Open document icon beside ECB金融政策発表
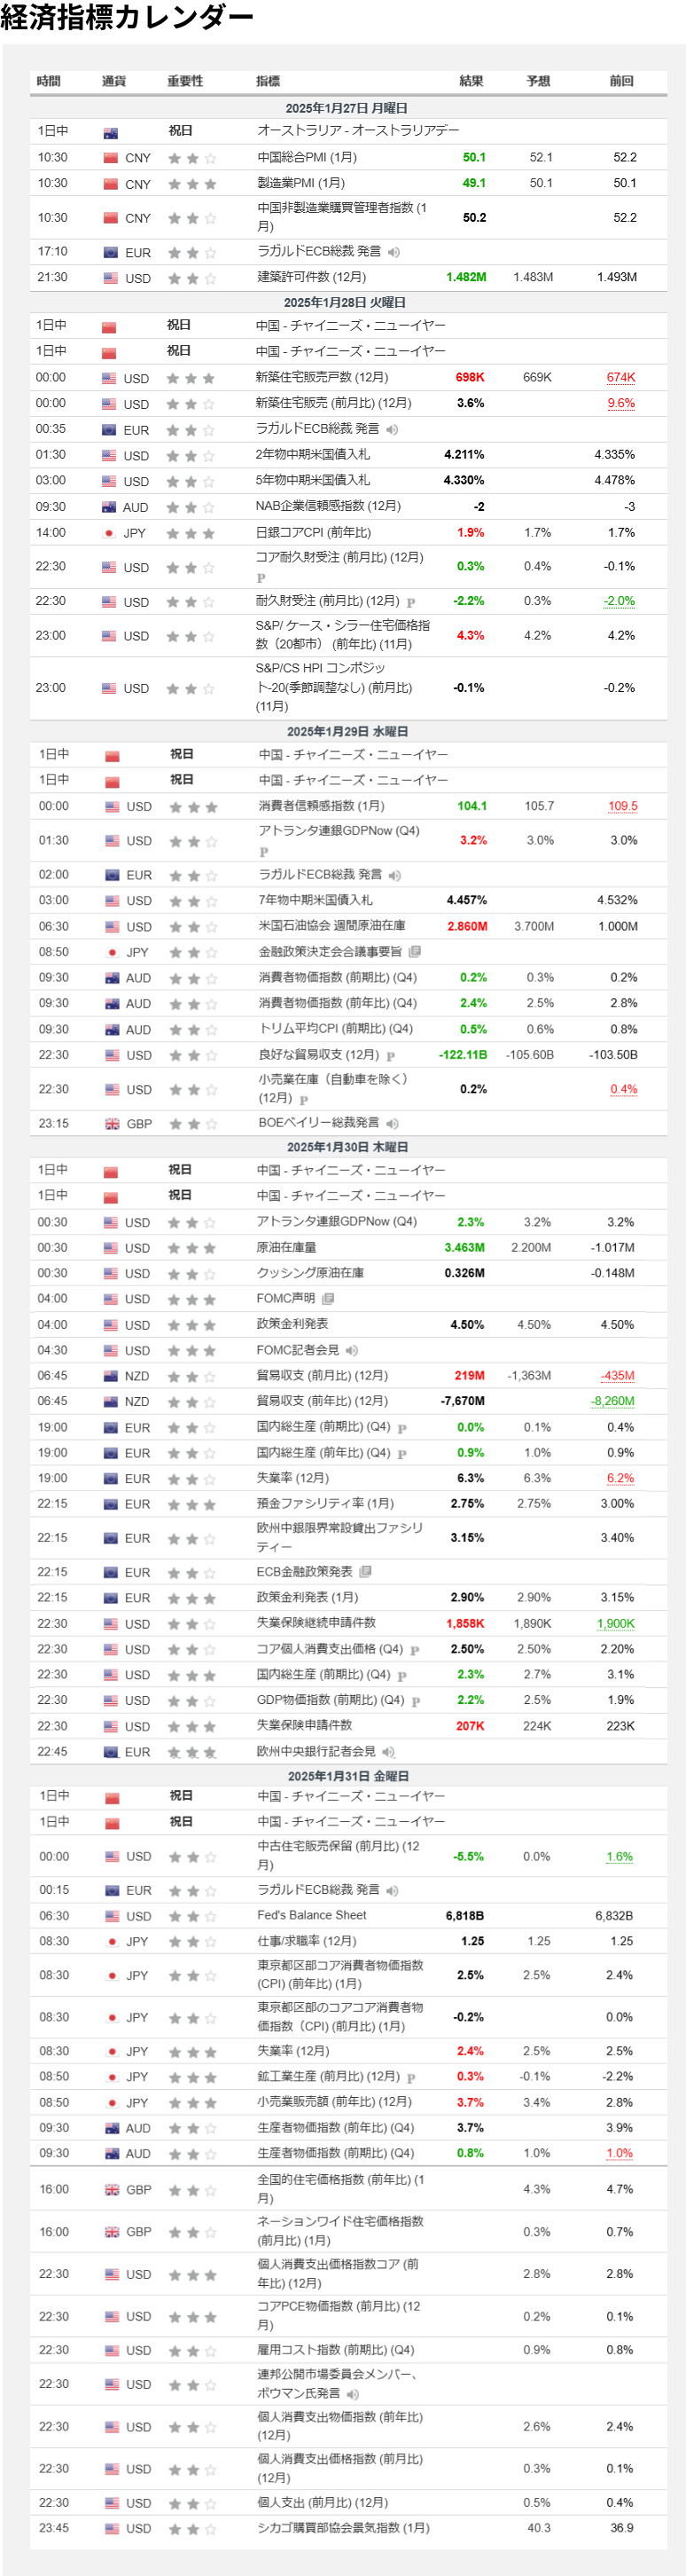Screen dimensions: 686x2576 pyautogui.click(x=365, y=1572)
